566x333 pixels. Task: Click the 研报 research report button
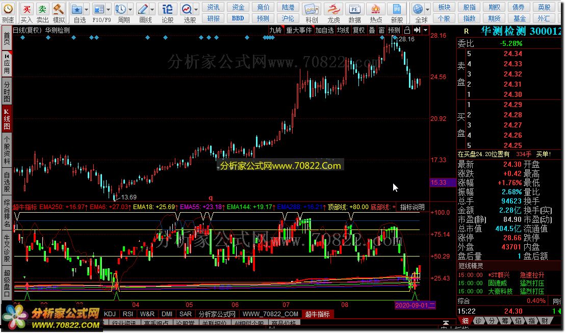[x=213, y=18]
